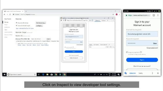This screenshot has height=91, width=163.
Task: Click the email address field on phone
Action: [142, 34]
